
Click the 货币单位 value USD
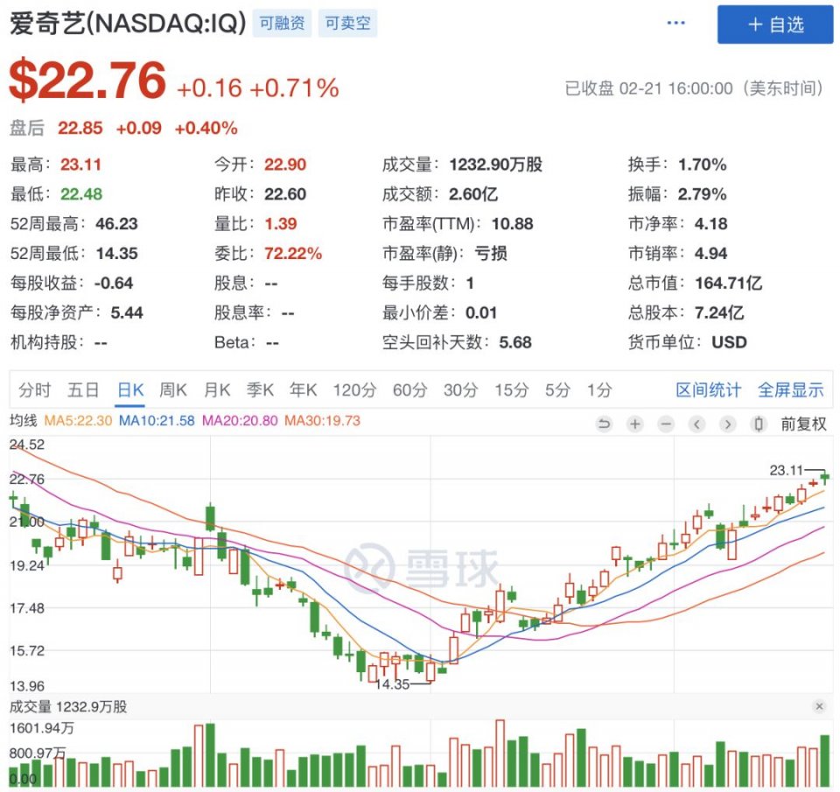[x=729, y=342]
